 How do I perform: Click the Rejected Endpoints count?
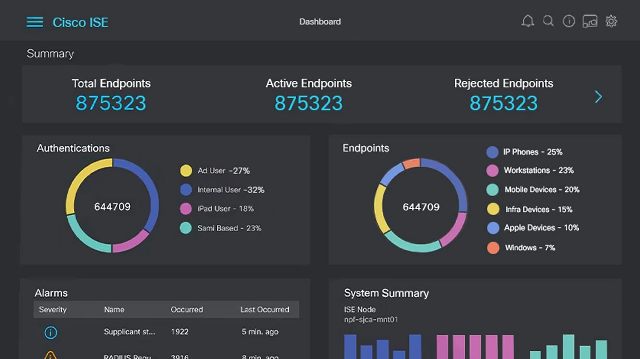click(504, 103)
